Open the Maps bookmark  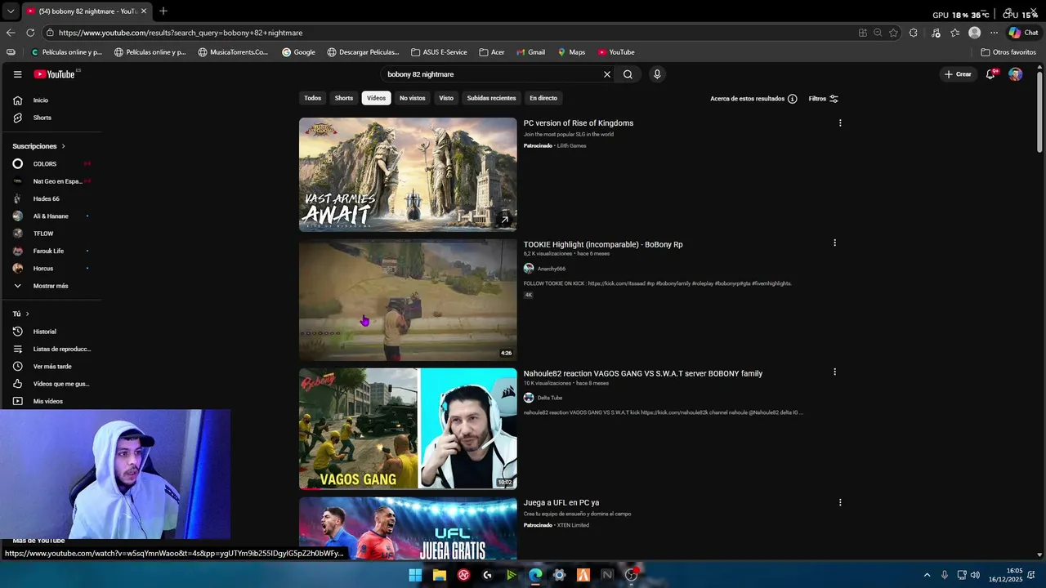tap(571, 52)
